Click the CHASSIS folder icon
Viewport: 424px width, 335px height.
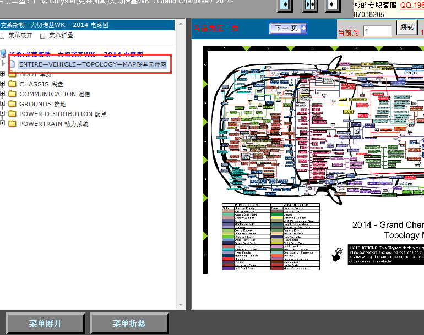(12, 84)
